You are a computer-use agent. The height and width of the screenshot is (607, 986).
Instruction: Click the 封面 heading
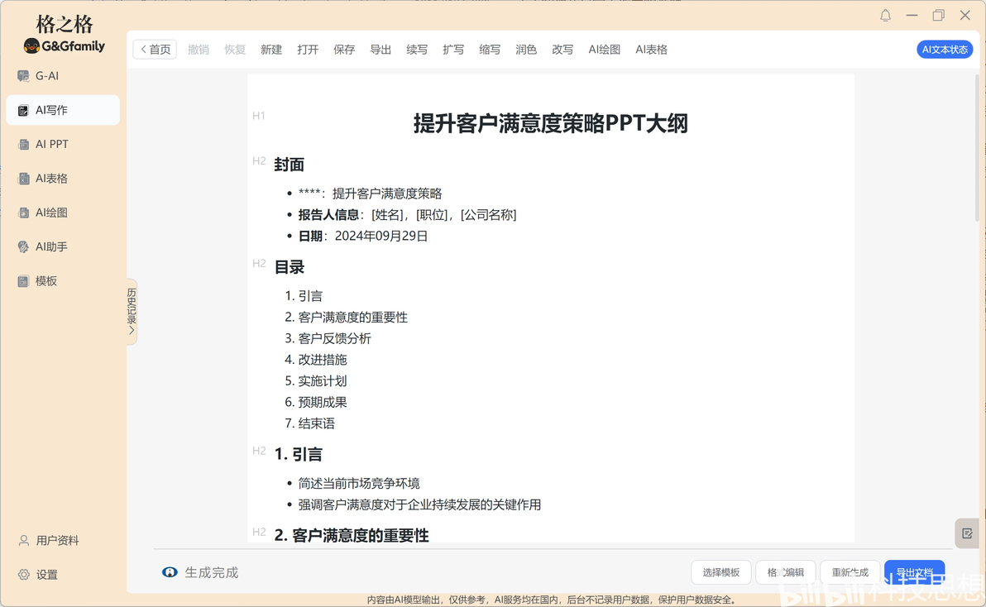[x=290, y=165]
